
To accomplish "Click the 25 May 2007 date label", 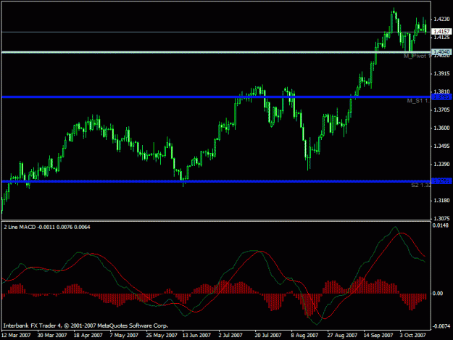I will [x=162, y=336].
